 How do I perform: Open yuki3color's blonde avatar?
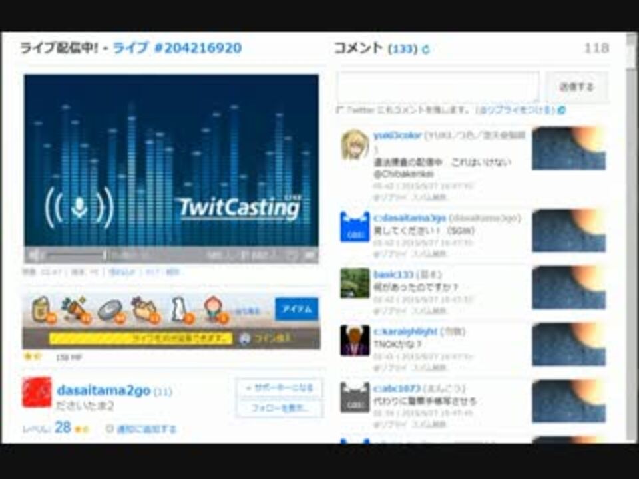point(355,144)
